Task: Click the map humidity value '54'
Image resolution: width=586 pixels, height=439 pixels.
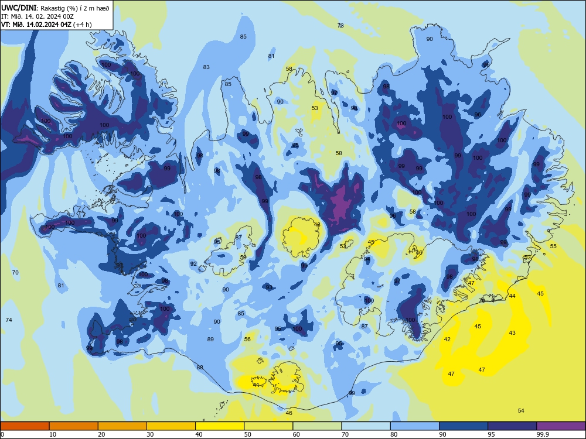Action: [x=521, y=411]
